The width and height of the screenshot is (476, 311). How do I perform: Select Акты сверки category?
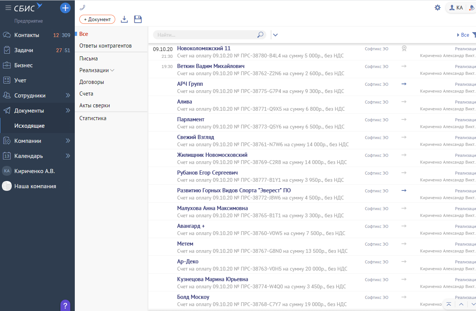pyautogui.click(x=94, y=105)
